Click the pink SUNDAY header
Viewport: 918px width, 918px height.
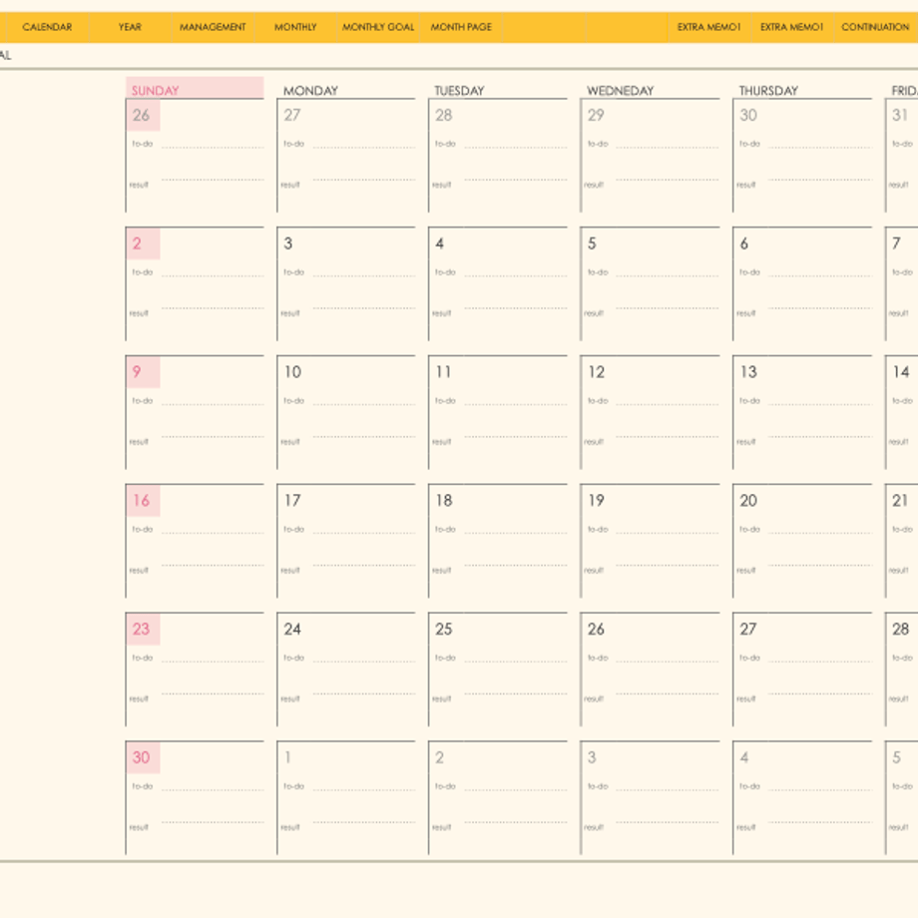[x=195, y=88]
